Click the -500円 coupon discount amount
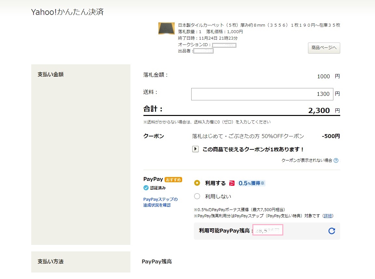 [x=331, y=136]
